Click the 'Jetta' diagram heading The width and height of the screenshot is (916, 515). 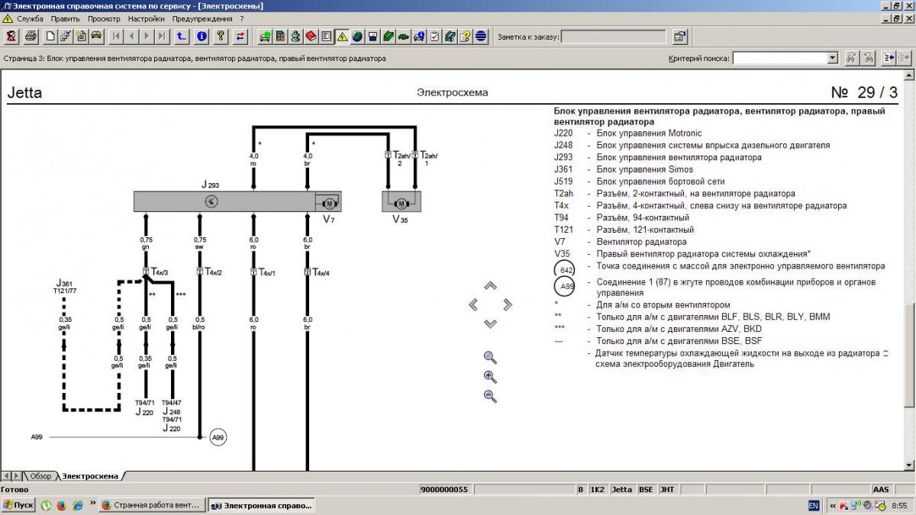24,93
